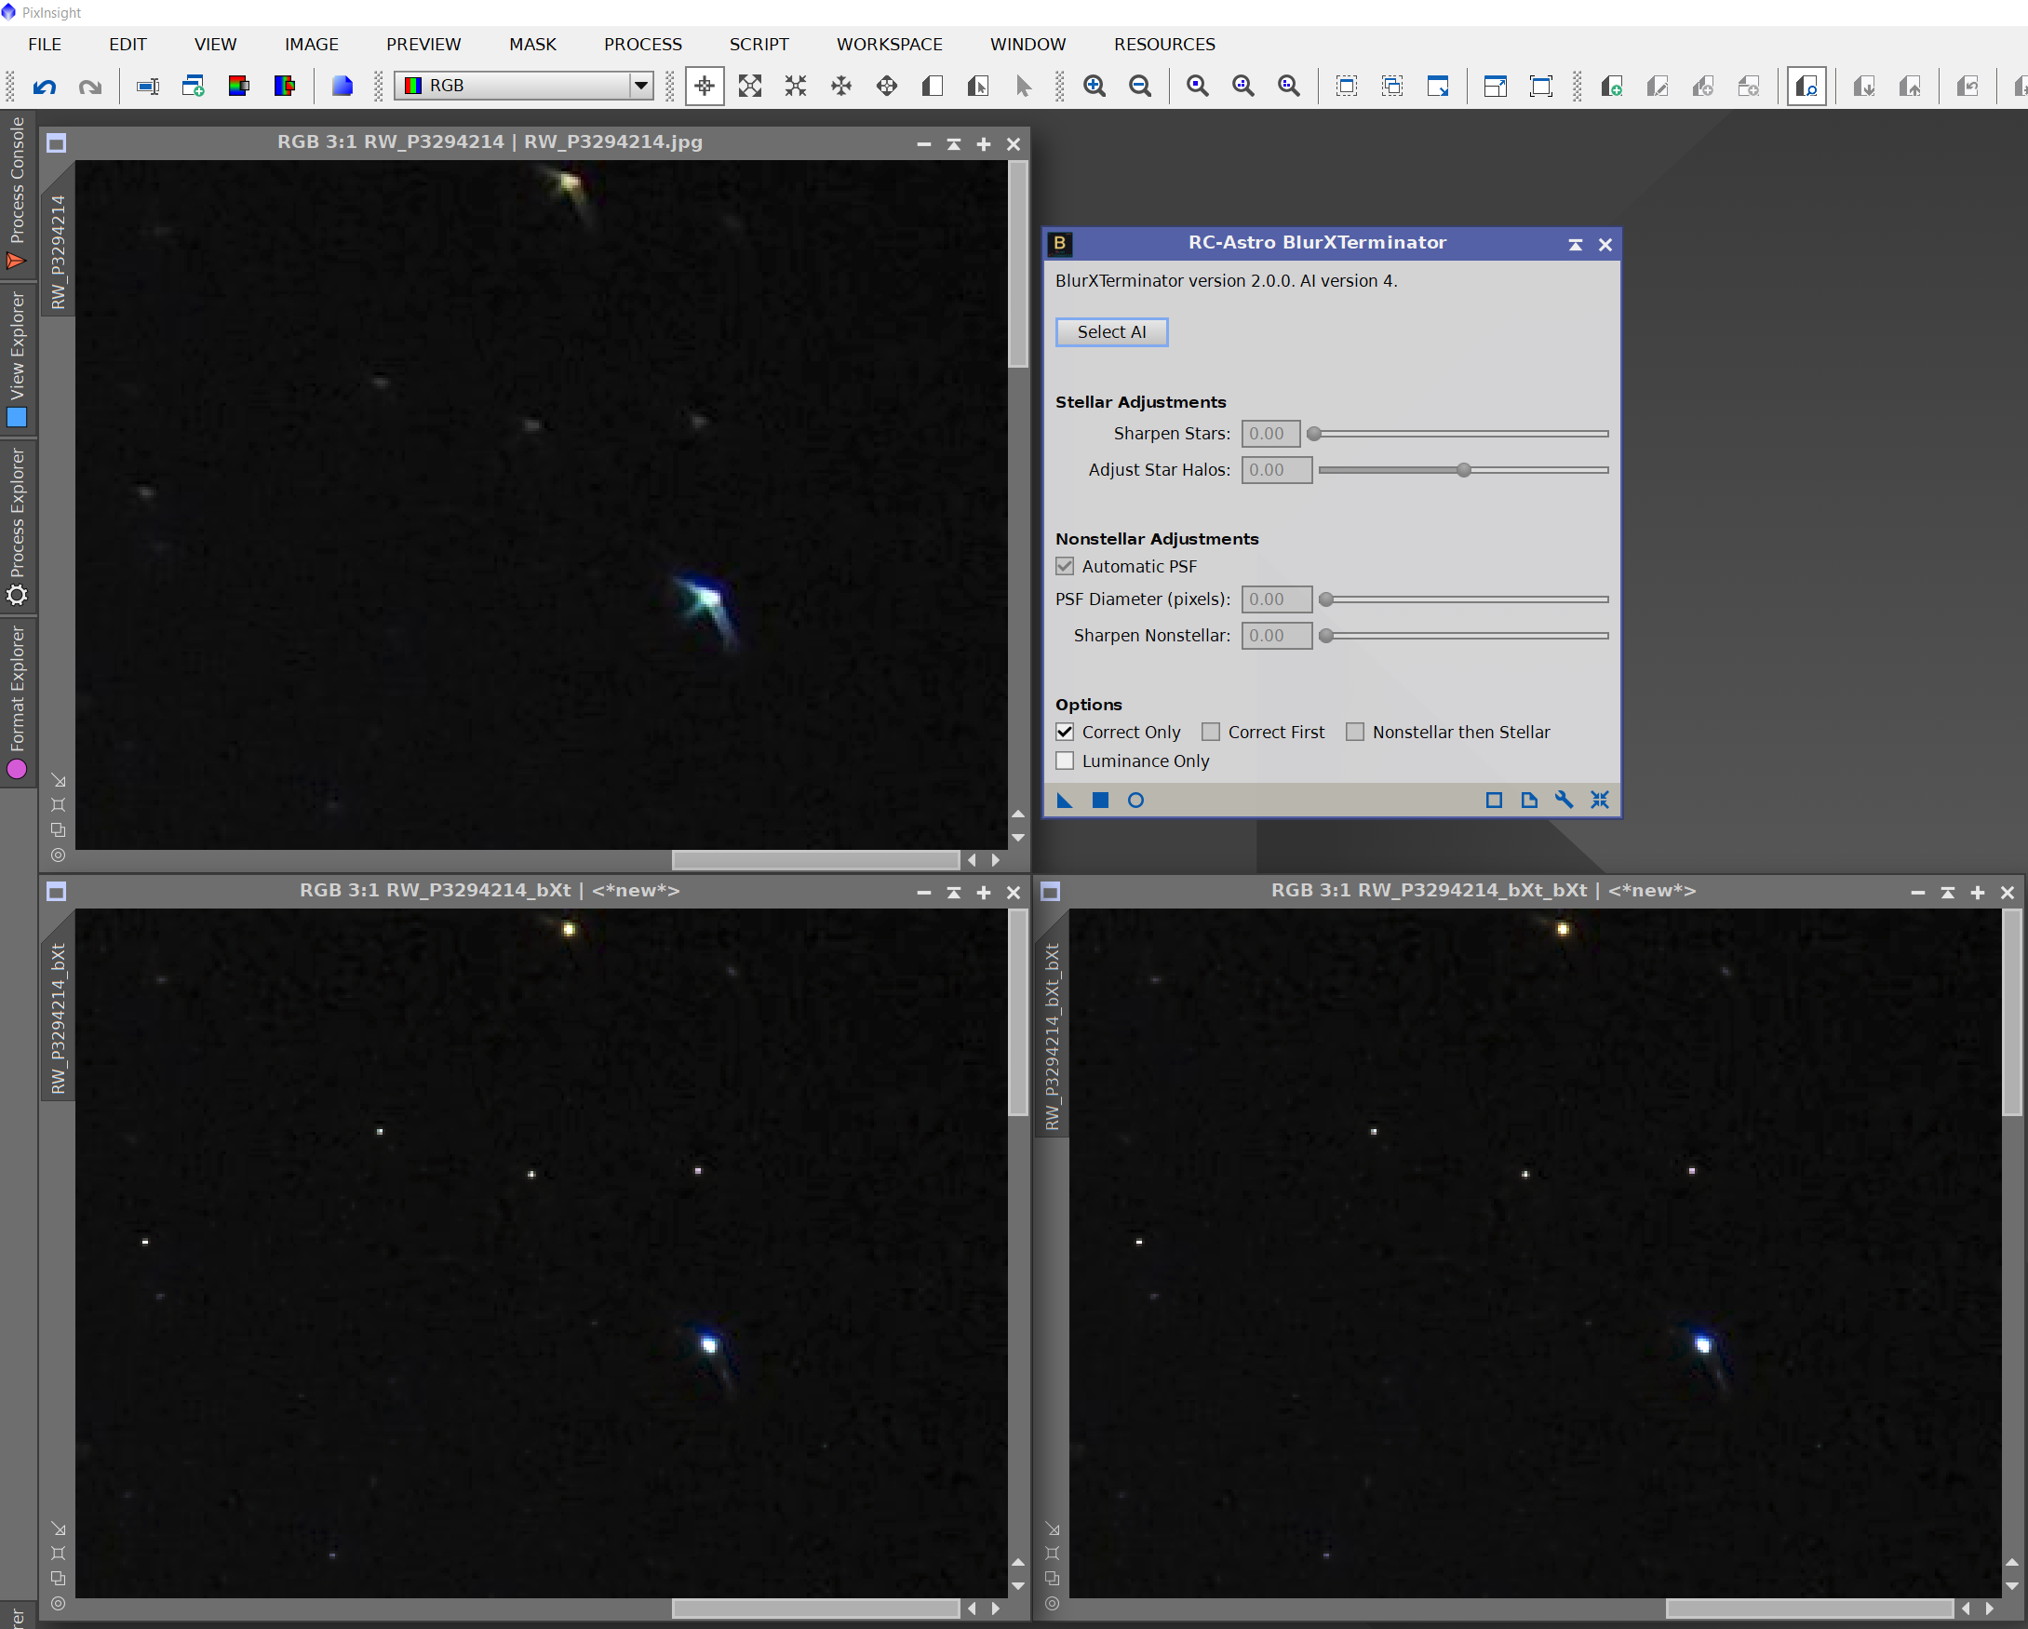Open the Process Console side panel
The image size is (2028, 1629).
17,193
